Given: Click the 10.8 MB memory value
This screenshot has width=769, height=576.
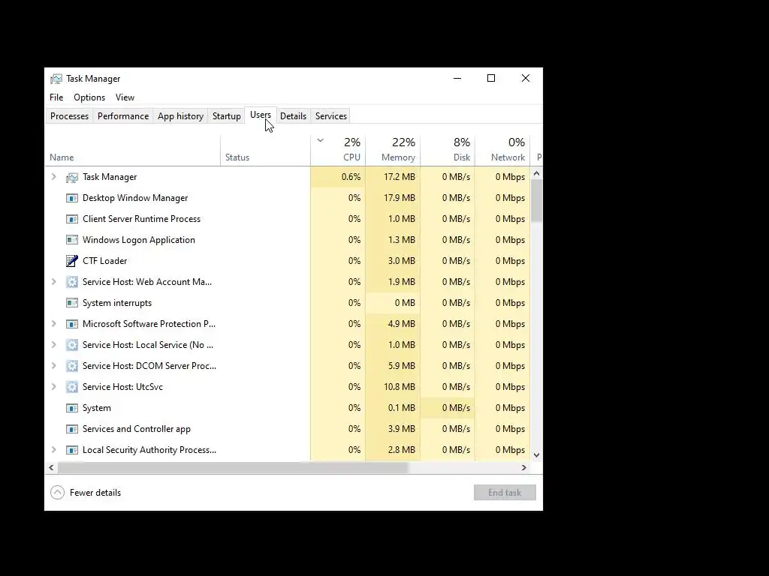Looking at the screenshot, I should (400, 387).
